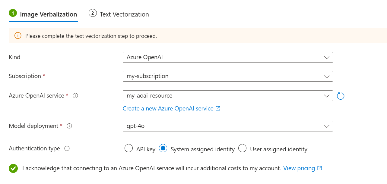The height and width of the screenshot is (184, 387).
Task: Select System assigned identity option
Action: [x=163, y=149]
